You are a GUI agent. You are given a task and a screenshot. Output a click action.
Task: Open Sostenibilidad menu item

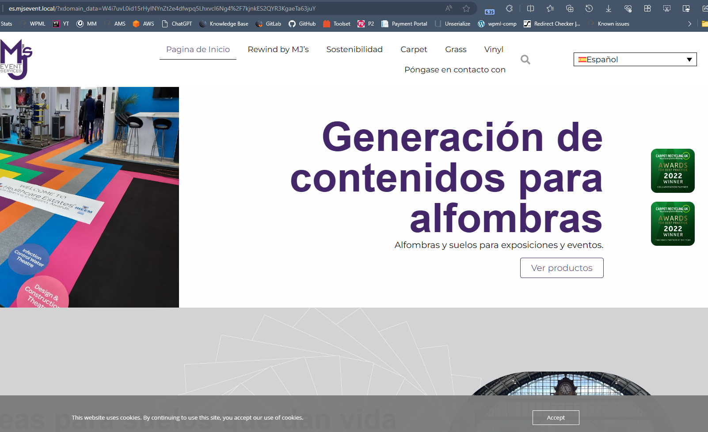click(x=354, y=49)
